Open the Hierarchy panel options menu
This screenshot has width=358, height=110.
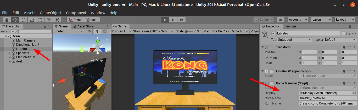click(x=49, y=26)
